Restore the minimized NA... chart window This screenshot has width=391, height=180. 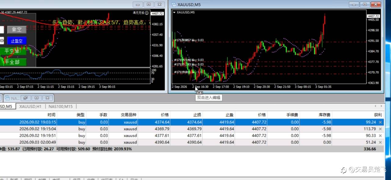click(x=26, y=98)
